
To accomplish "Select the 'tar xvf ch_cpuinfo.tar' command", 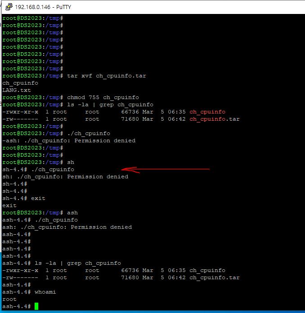I will (107, 76).
